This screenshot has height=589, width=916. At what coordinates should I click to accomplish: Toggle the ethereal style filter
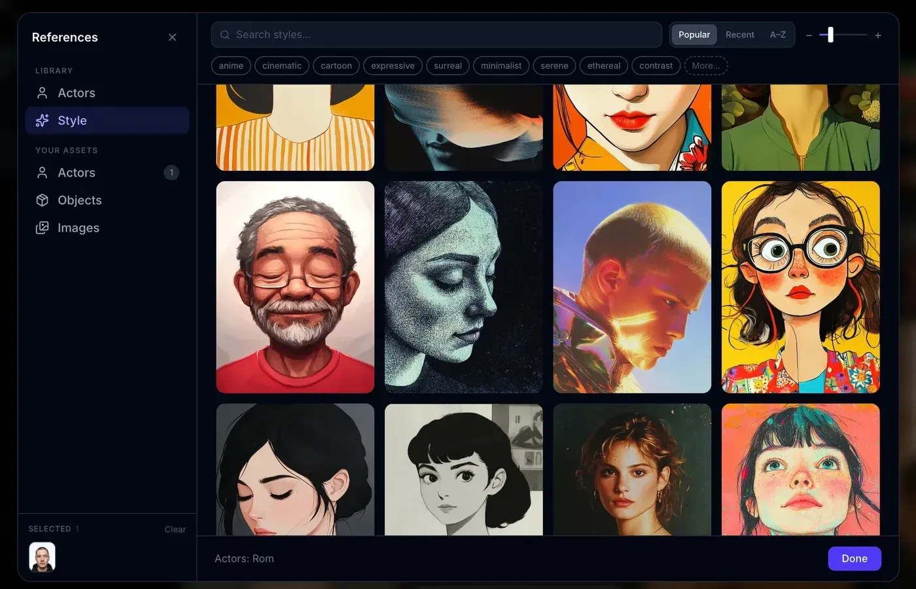pos(603,65)
